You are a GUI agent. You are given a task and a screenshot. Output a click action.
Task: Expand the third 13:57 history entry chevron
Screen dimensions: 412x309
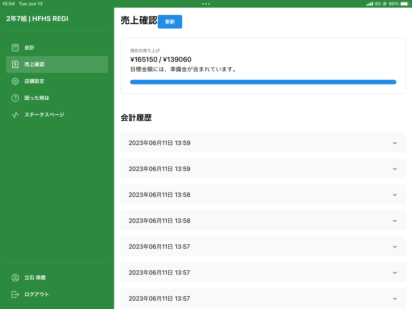coord(395,298)
